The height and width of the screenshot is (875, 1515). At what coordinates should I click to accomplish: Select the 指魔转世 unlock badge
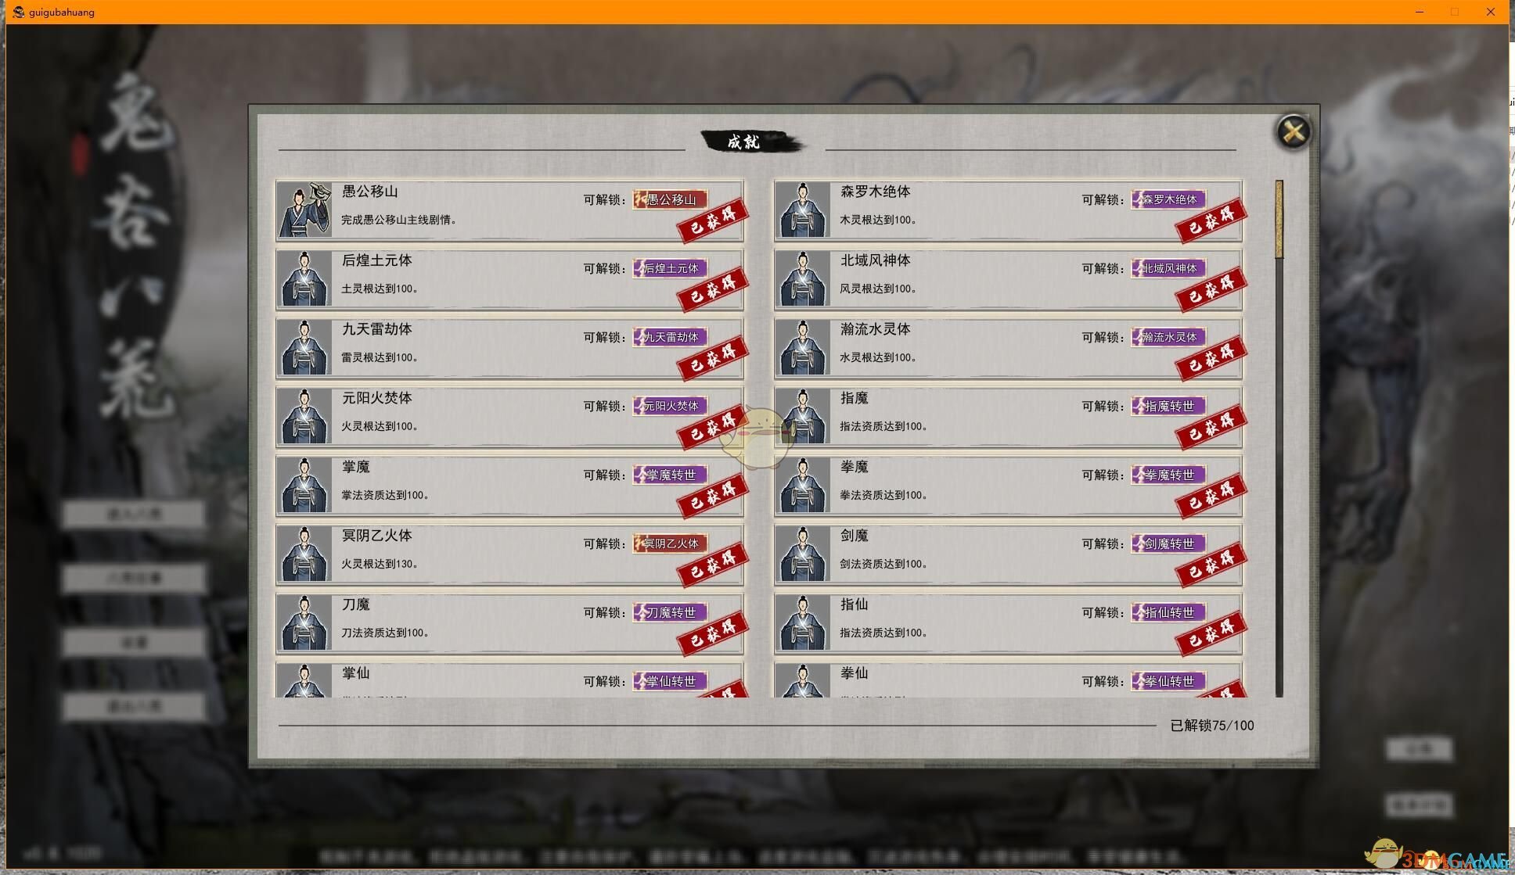pos(1168,406)
